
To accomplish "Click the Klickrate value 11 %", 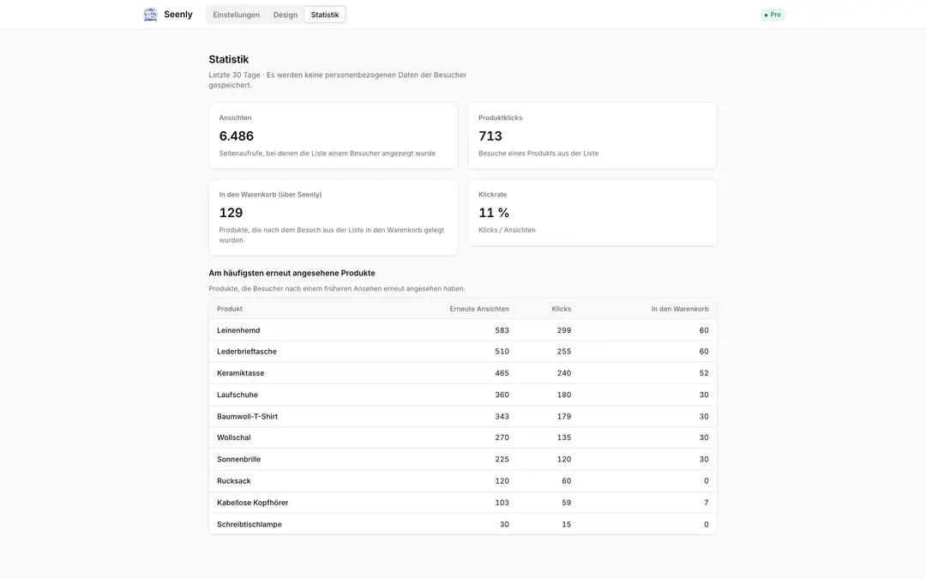I will point(494,213).
